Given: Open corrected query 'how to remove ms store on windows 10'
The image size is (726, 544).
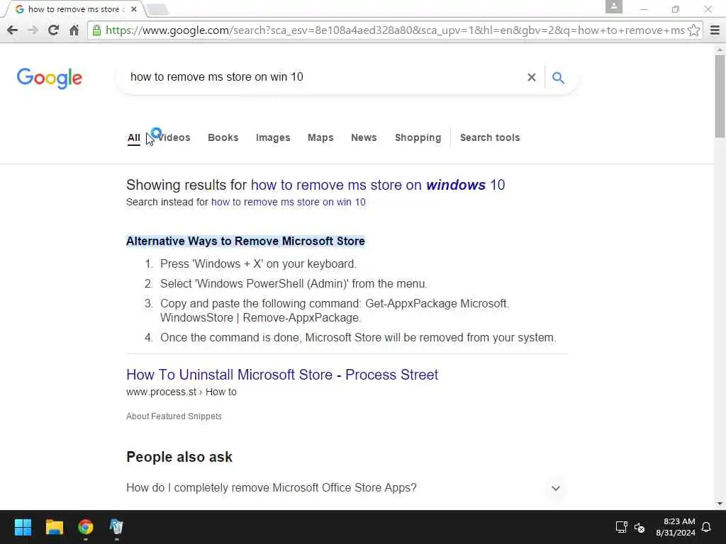Looking at the screenshot, I should [x=378, y=185].
